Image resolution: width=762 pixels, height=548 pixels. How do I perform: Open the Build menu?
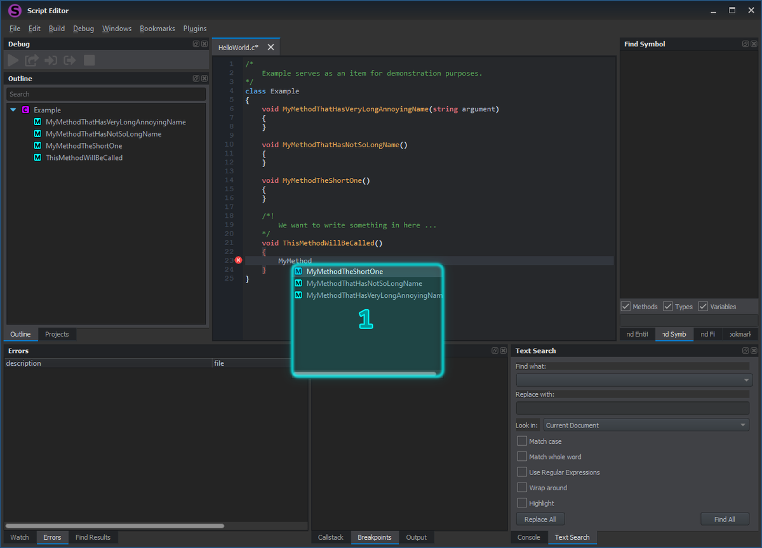click(x=57, y=28)
